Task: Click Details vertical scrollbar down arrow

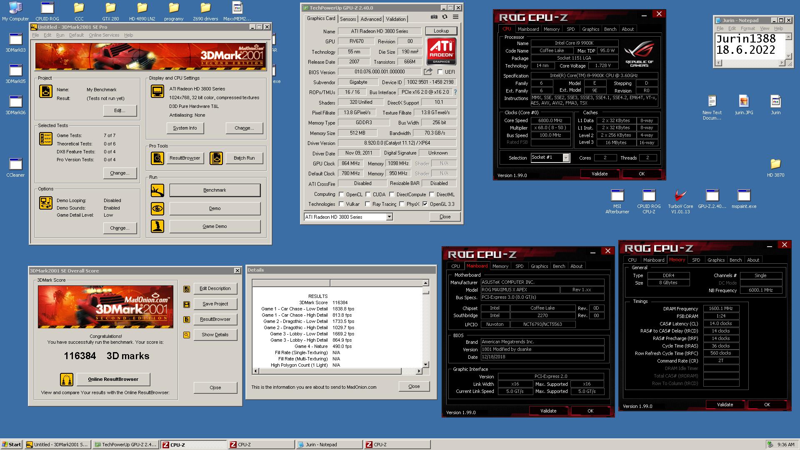Action: point(425,365)
